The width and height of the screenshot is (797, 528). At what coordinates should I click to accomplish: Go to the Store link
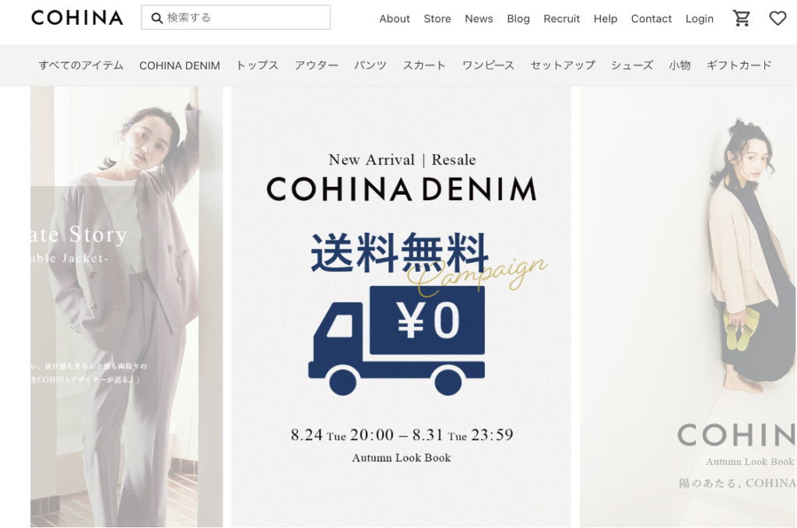[x=437, y=19]
